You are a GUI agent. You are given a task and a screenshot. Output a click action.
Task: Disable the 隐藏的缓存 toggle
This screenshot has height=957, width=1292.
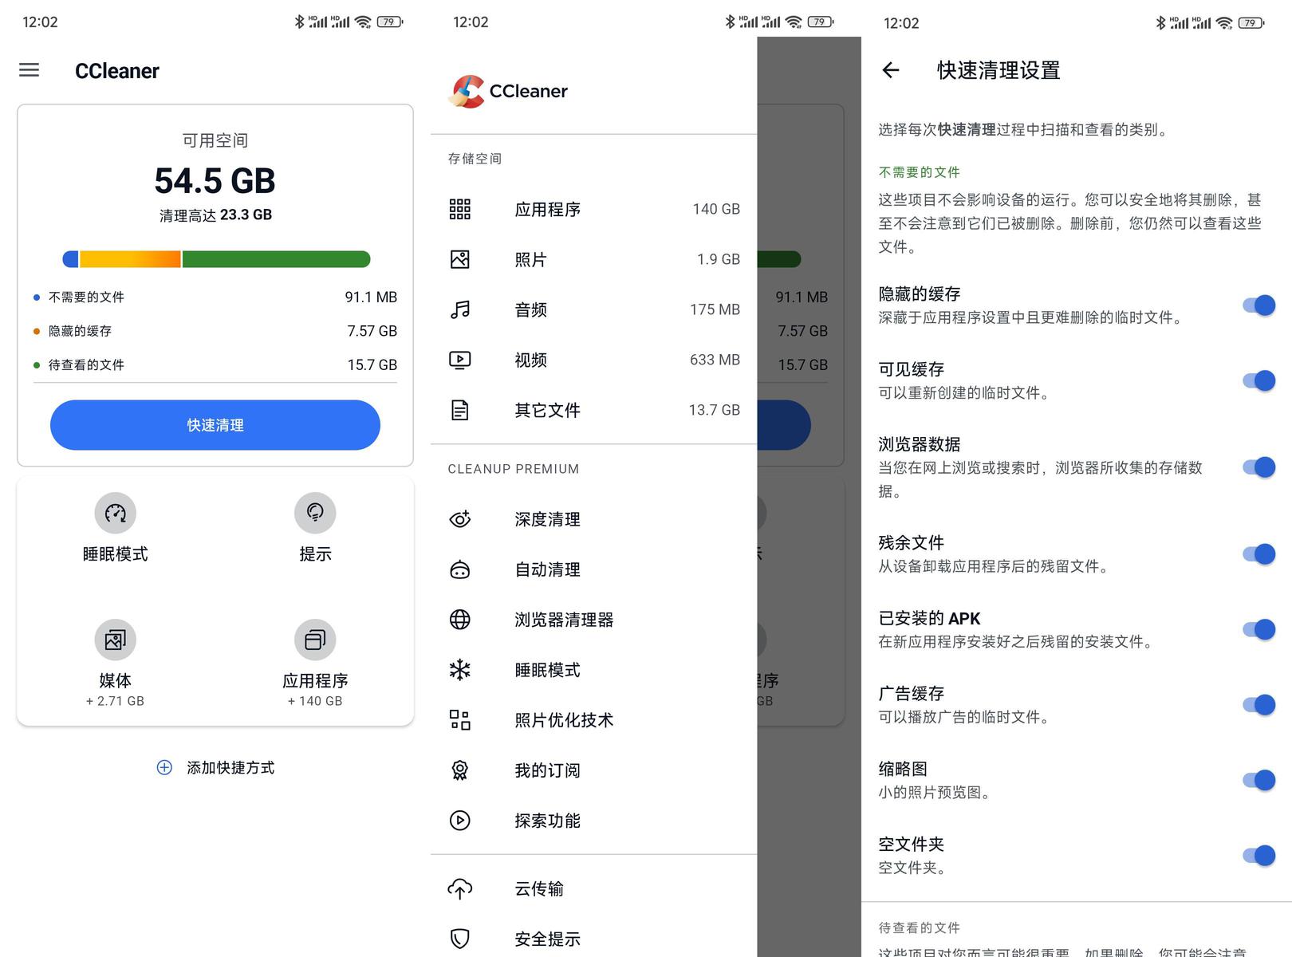(1259, 305)
